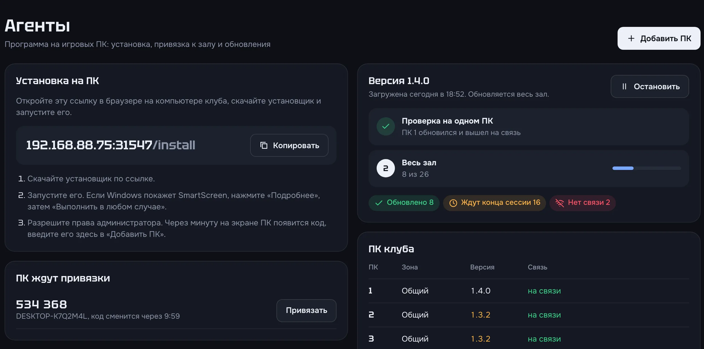This screenshot has height=349, width=704.
Task: Click the Привязать button for DESKTOP-K7Q2M4L
Action: coord(306,311)
